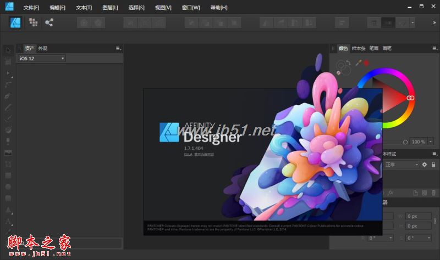The height and width of the screenshot is (260, 440).
Task: Switch to the Designer persona
Action: click(15, 22)
